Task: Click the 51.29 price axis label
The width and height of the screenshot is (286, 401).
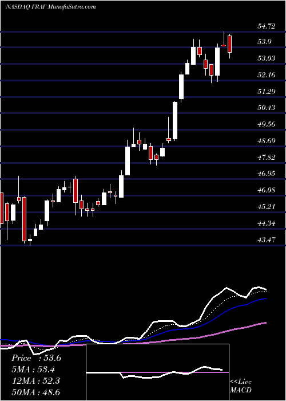Action: coord(267,91)
